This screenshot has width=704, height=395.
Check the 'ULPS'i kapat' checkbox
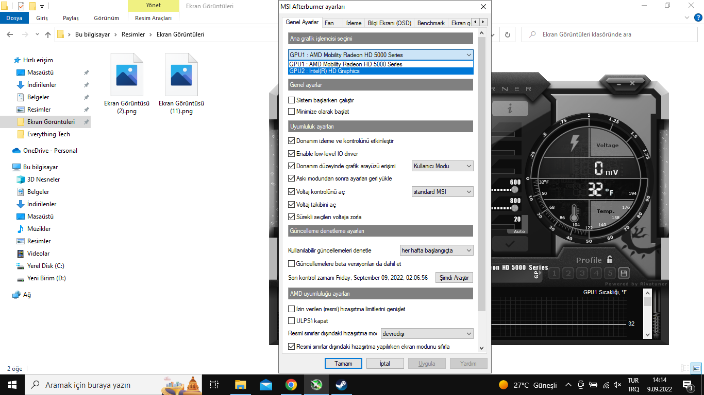click(292, 321)
